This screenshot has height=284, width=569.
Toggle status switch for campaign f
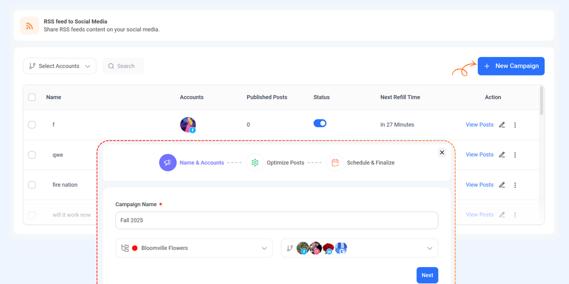click(320, 123)
